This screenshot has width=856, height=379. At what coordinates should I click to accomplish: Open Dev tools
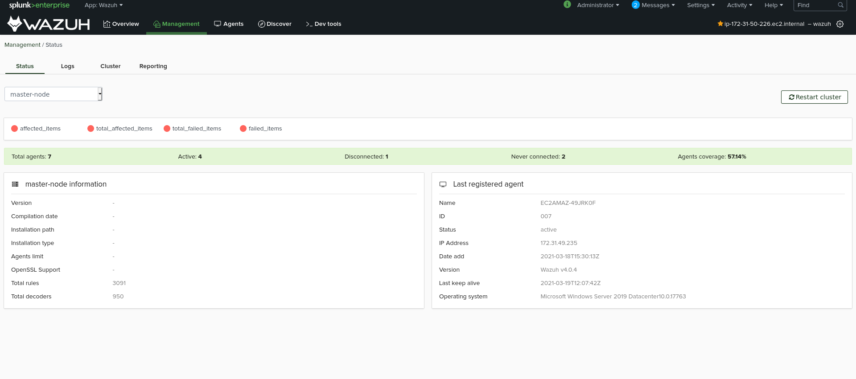323,24
